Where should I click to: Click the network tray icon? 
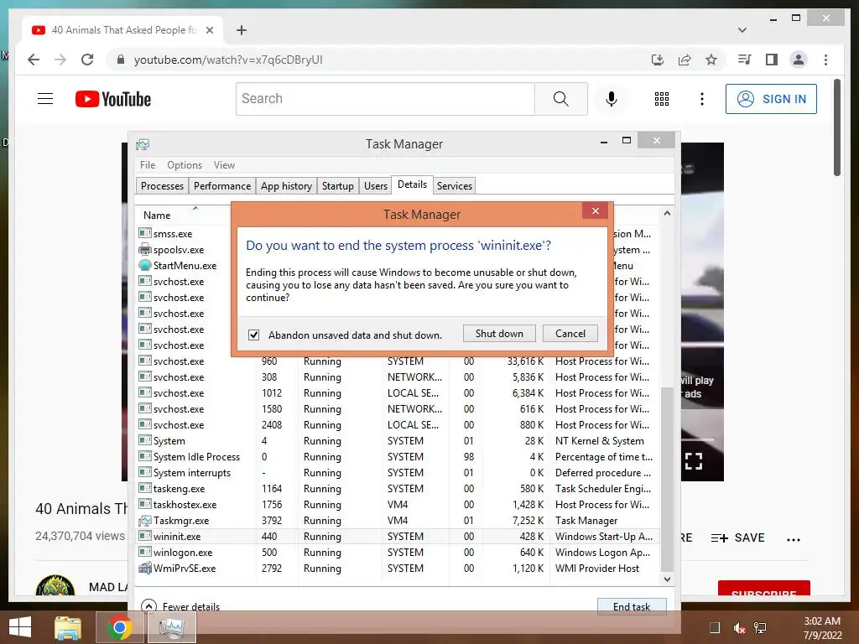coord(760,628)
